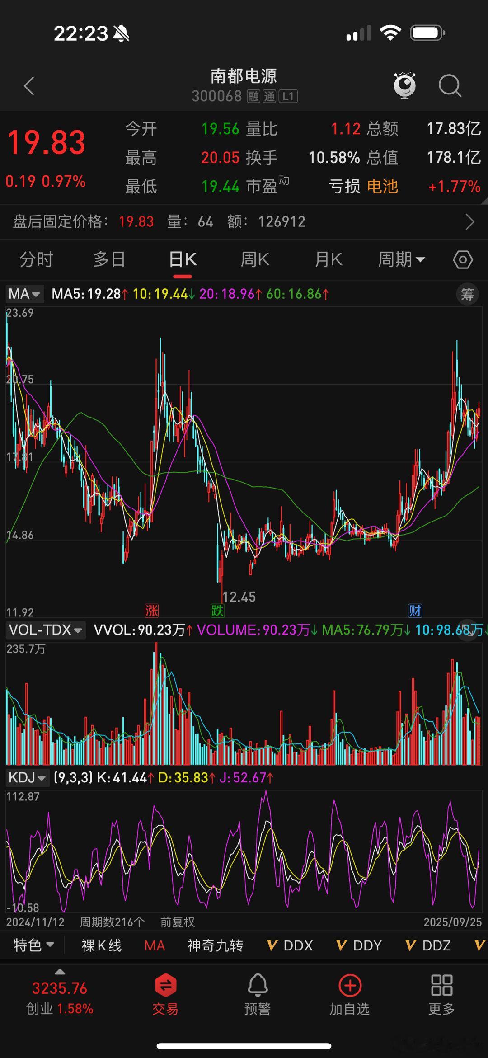Tap the 筹 chip distribution icon
Image resolution: width=488 pixels, height=1058 pixels.
click(467, 295)
